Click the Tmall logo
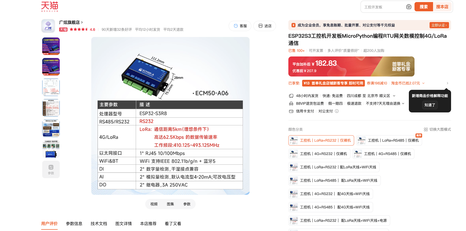466x231 pixels. point(50,6)
